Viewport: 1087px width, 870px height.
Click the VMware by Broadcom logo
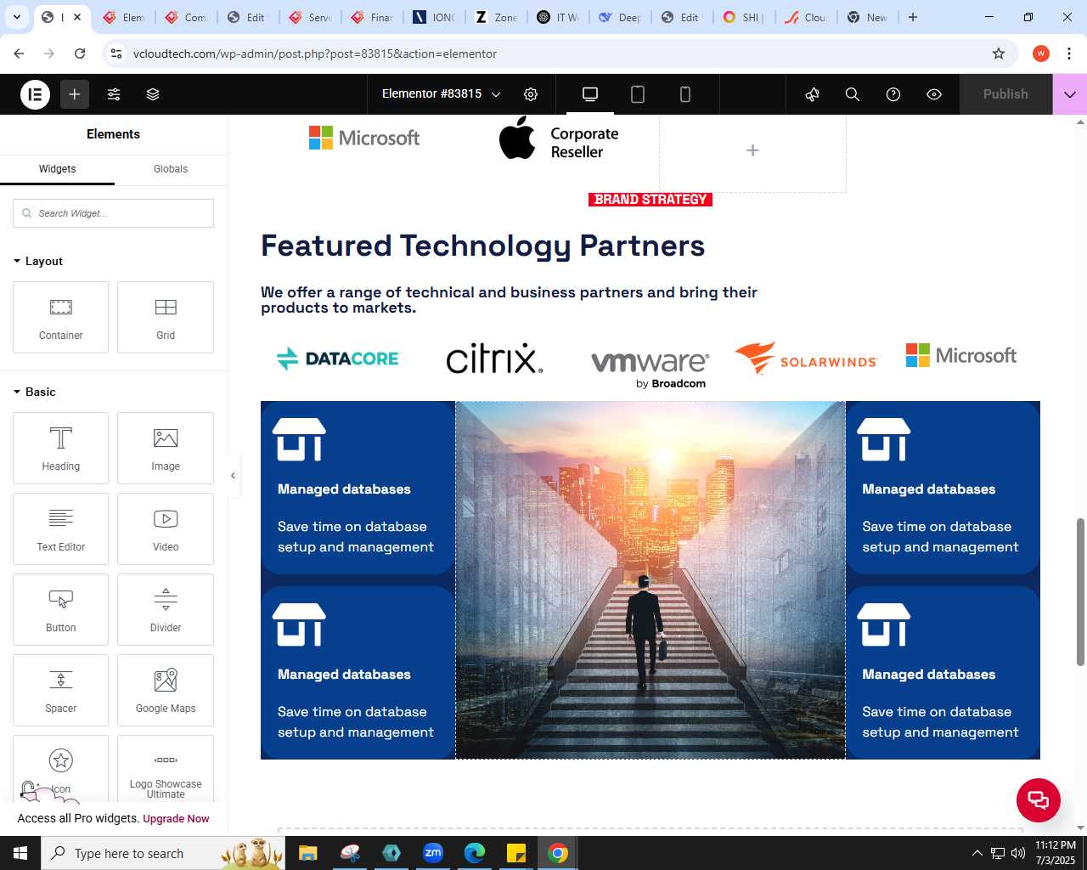(x=650, y=369)
